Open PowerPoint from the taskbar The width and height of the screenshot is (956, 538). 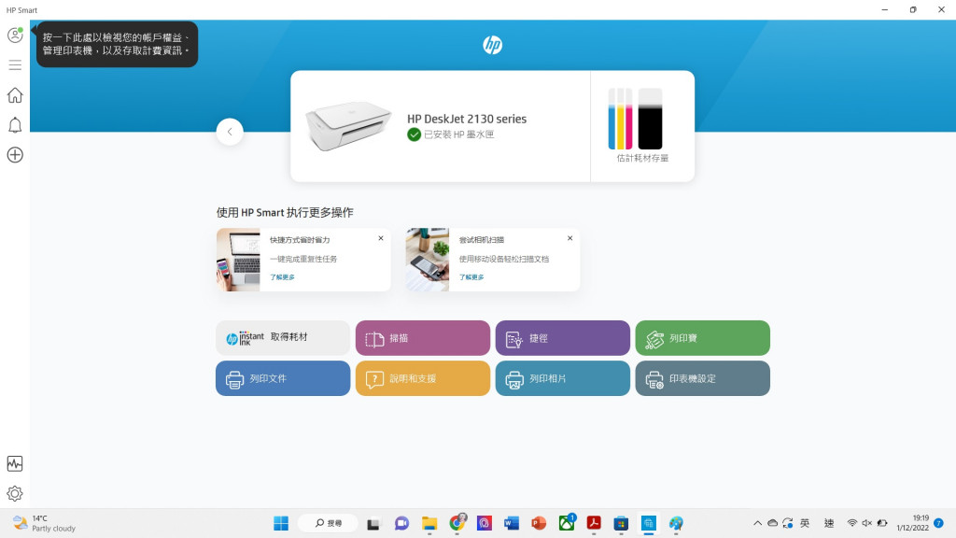(x=539, y=523)
